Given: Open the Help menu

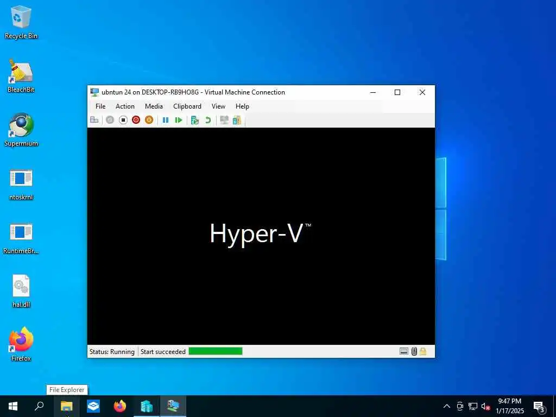Looking at the screenshot, I should (242, 106).
